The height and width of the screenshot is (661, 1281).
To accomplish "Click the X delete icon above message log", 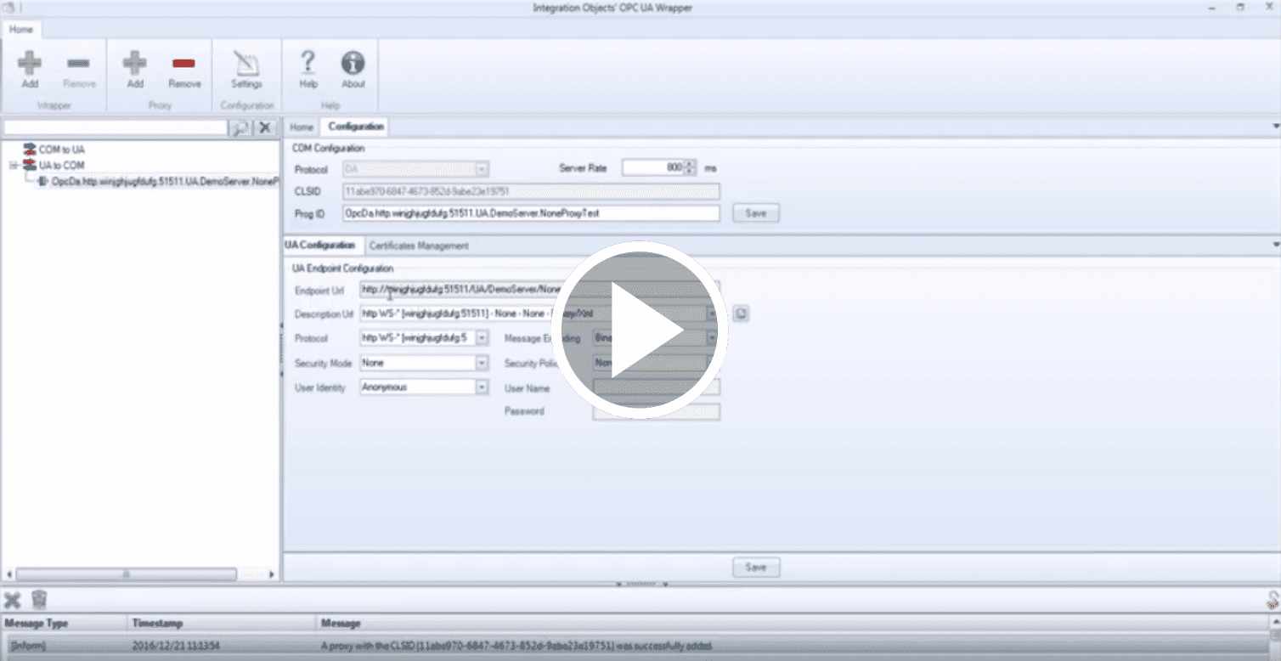I will point(12,600).
